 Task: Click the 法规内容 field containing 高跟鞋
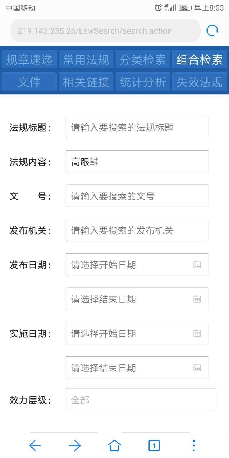137,161
